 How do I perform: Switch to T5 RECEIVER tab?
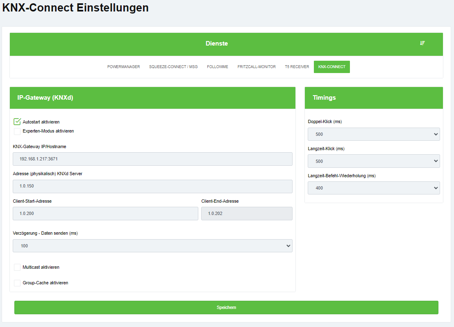(x=297, y=67)
